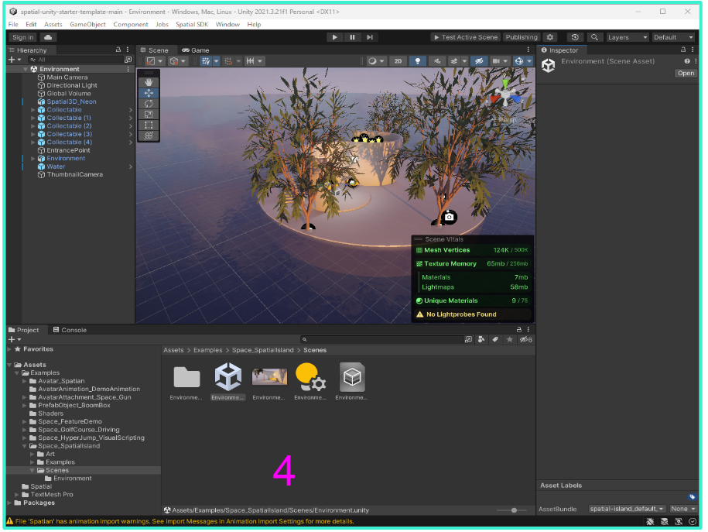Click the project icon size slider
This screenshot has width=708, height=532.
click(513, 510)
